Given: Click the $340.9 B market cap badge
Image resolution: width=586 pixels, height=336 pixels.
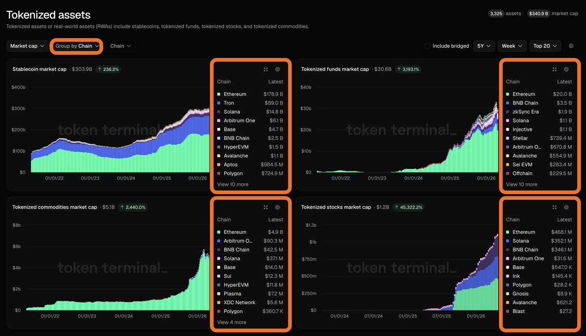Looking at the screenshot, I should tap(538, 14).
